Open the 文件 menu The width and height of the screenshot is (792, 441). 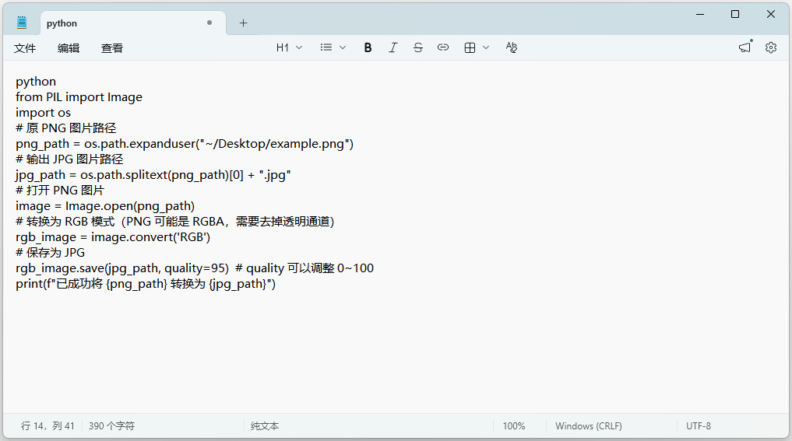click(x=25, y=48)
